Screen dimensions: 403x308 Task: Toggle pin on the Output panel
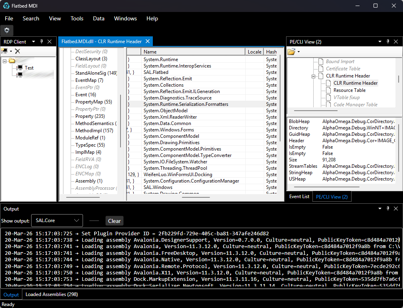tap(387, 209)
